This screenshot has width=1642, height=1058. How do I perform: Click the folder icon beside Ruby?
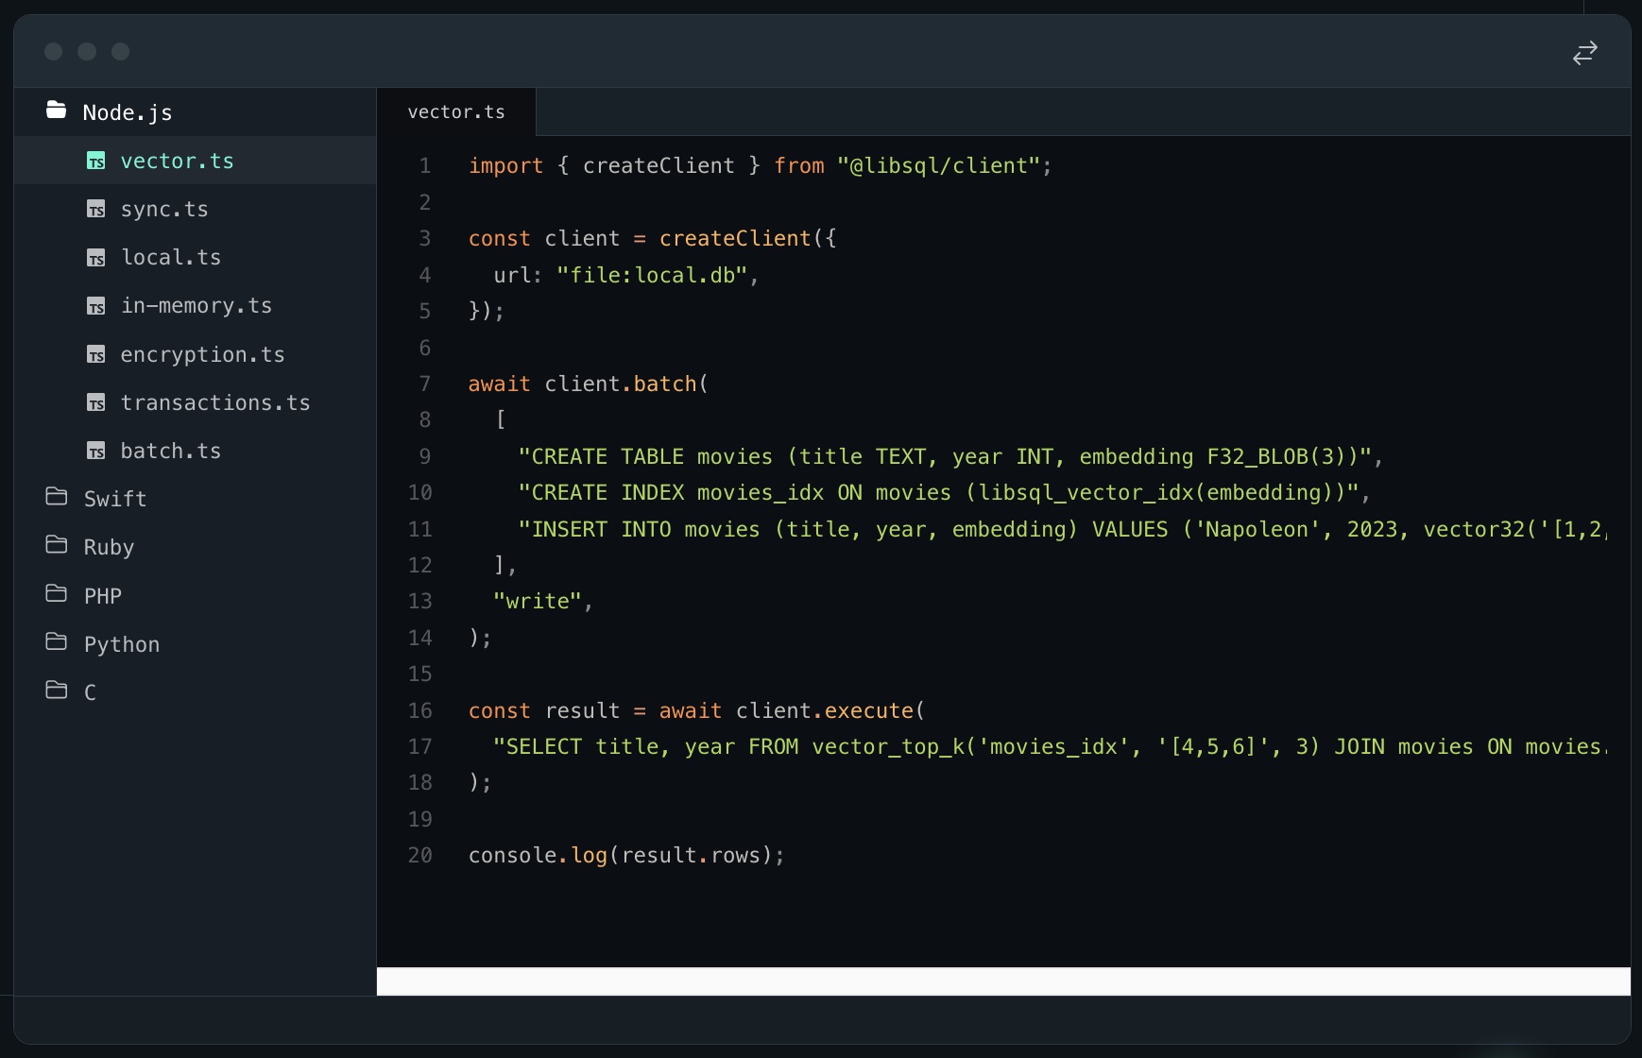57,545
